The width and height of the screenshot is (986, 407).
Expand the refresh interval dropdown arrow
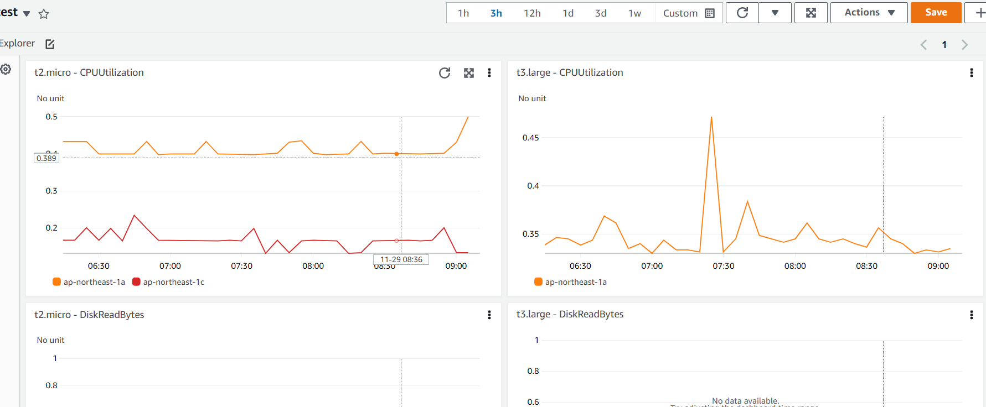tap(775, 13)
